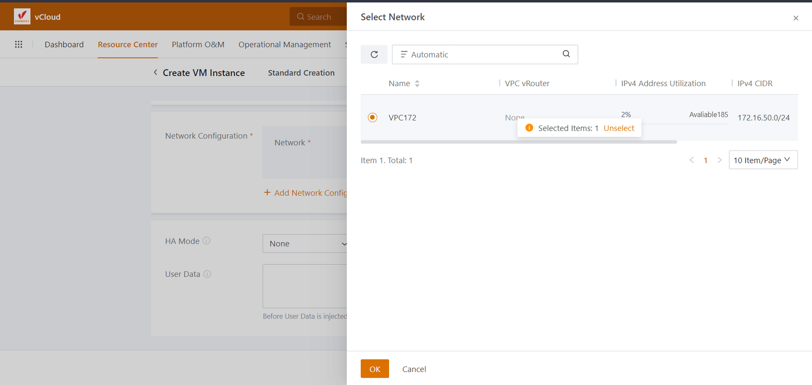
Task: Click the Automatic filter input field
Action: 478,54
